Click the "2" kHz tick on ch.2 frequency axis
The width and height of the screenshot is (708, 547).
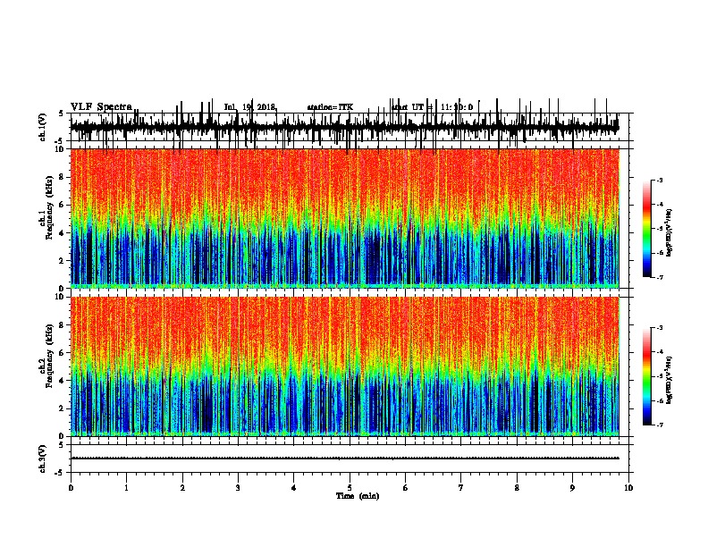pos(63,408)
